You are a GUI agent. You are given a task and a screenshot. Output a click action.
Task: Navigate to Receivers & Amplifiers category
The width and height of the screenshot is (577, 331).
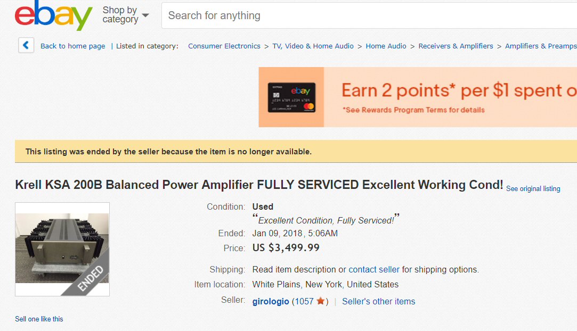coord(456,46)
